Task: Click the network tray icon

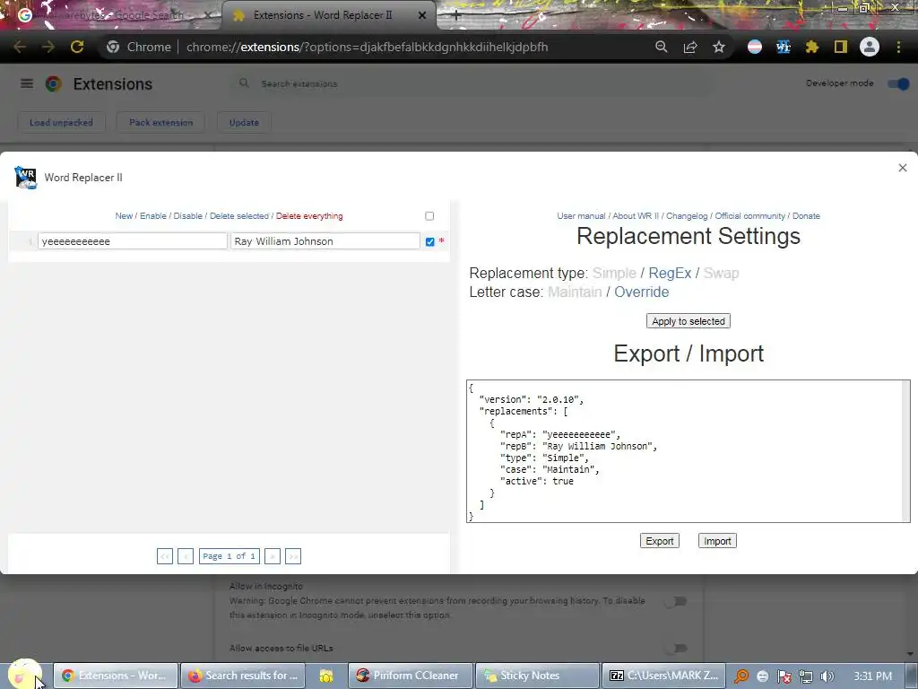Action: coord(806,676)
